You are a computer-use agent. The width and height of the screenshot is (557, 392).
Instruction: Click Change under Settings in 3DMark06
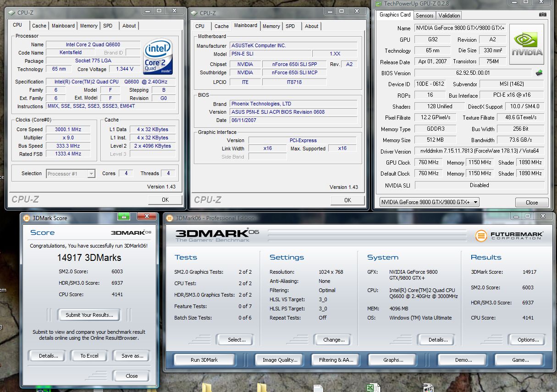click(x=334, y=340)
